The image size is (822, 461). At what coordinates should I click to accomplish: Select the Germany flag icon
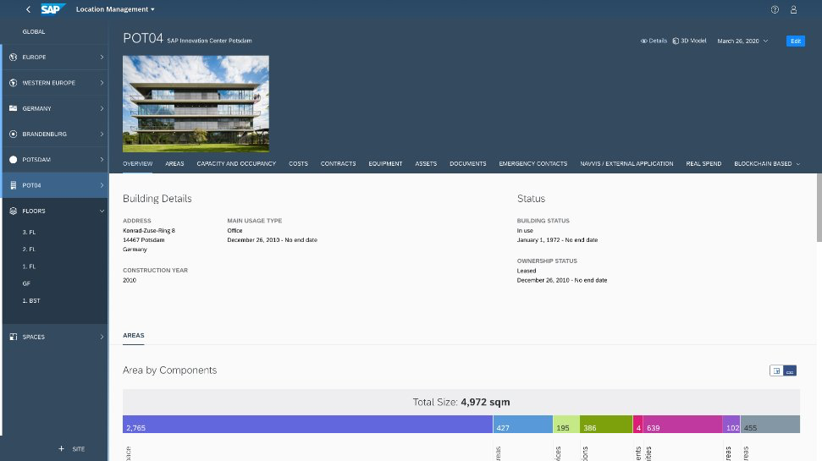(13, 108)
